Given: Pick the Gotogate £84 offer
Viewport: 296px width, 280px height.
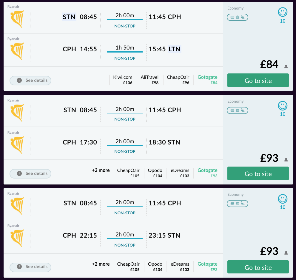Looking at the screenshot, I should (x=207, y=80).
